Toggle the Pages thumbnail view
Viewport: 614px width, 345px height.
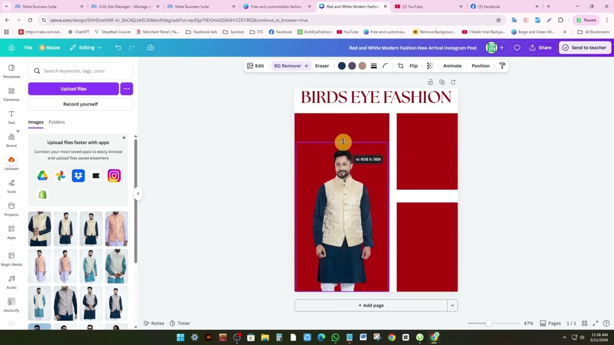[550, 323]
